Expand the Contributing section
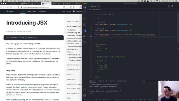Image resolution: width=179 pixels, height=101 pixels. pyautogui.click(x=74, y=93)
